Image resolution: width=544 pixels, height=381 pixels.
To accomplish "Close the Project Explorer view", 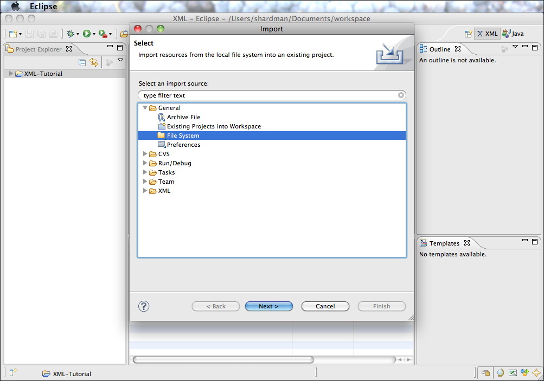I will pos(69,49).
